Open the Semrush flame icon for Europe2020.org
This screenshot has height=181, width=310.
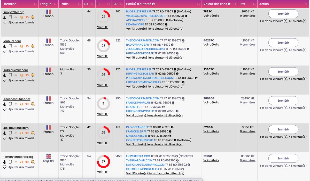27,17
